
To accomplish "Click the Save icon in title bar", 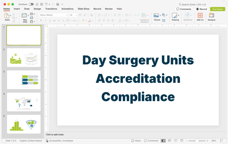I will pos(42,4).
